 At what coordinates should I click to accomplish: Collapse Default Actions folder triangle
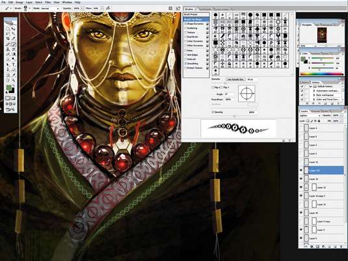[311, 87]
